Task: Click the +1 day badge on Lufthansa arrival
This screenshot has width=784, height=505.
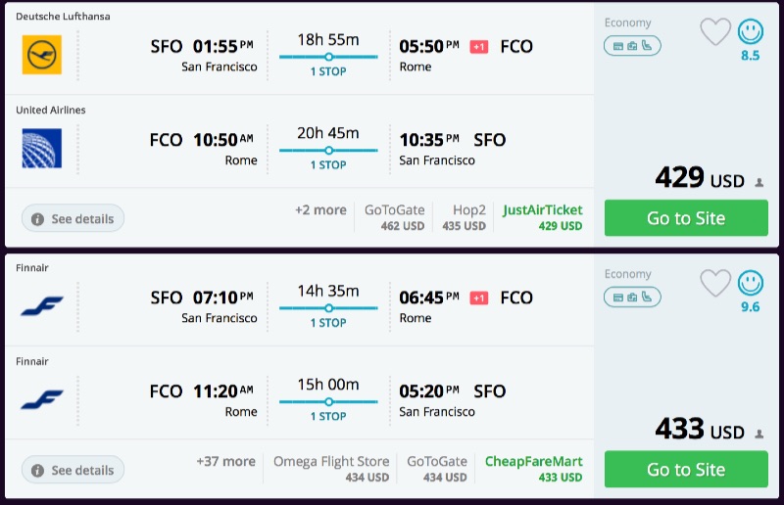Action: 479,47
